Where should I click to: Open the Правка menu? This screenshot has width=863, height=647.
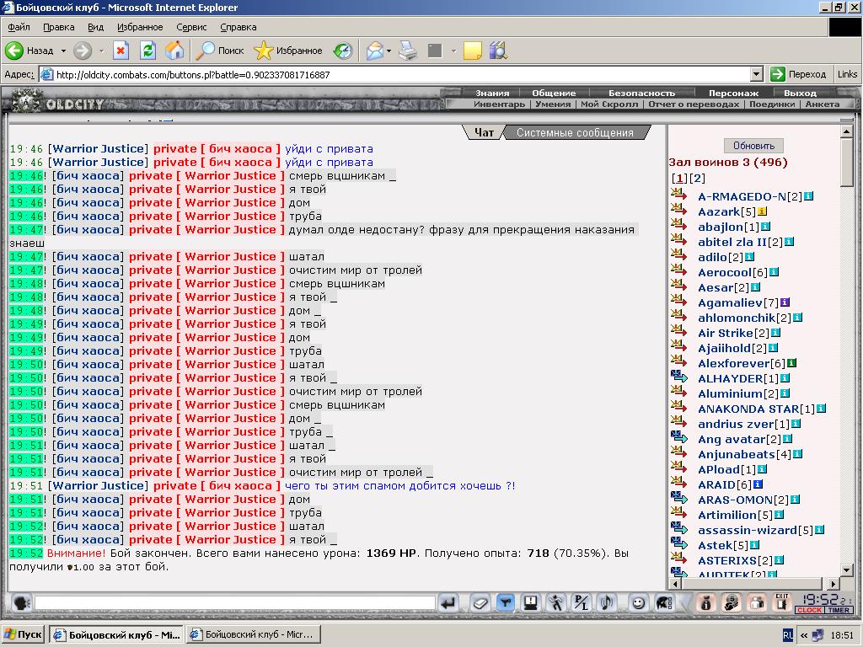click(x=58, y=27)
